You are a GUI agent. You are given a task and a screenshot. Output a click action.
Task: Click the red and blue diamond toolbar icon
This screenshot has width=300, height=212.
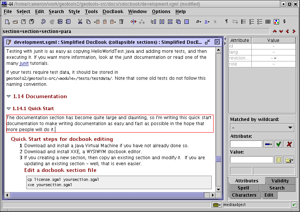[x=134, y=22]
